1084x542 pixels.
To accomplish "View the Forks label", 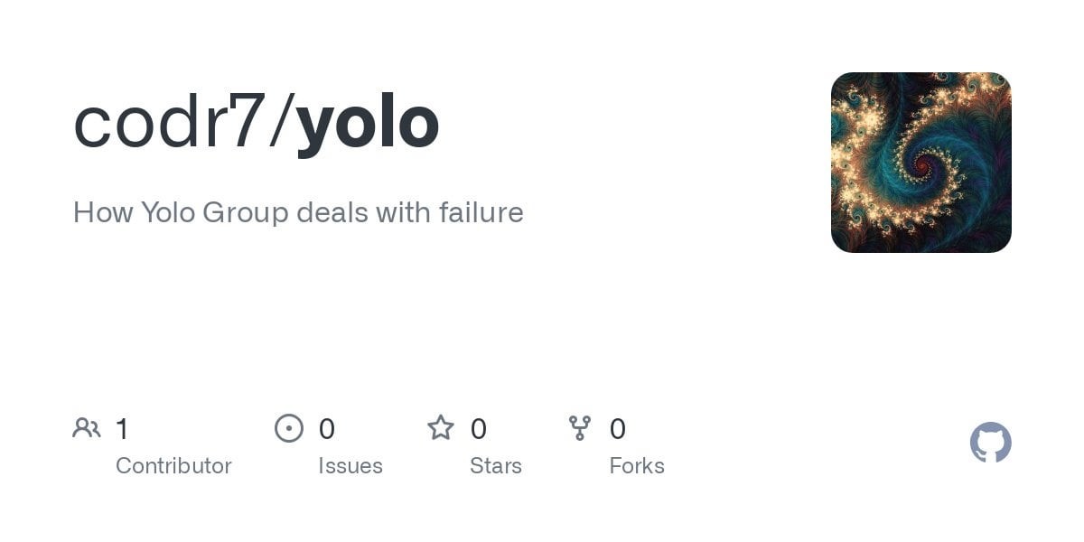I will 637,466.
